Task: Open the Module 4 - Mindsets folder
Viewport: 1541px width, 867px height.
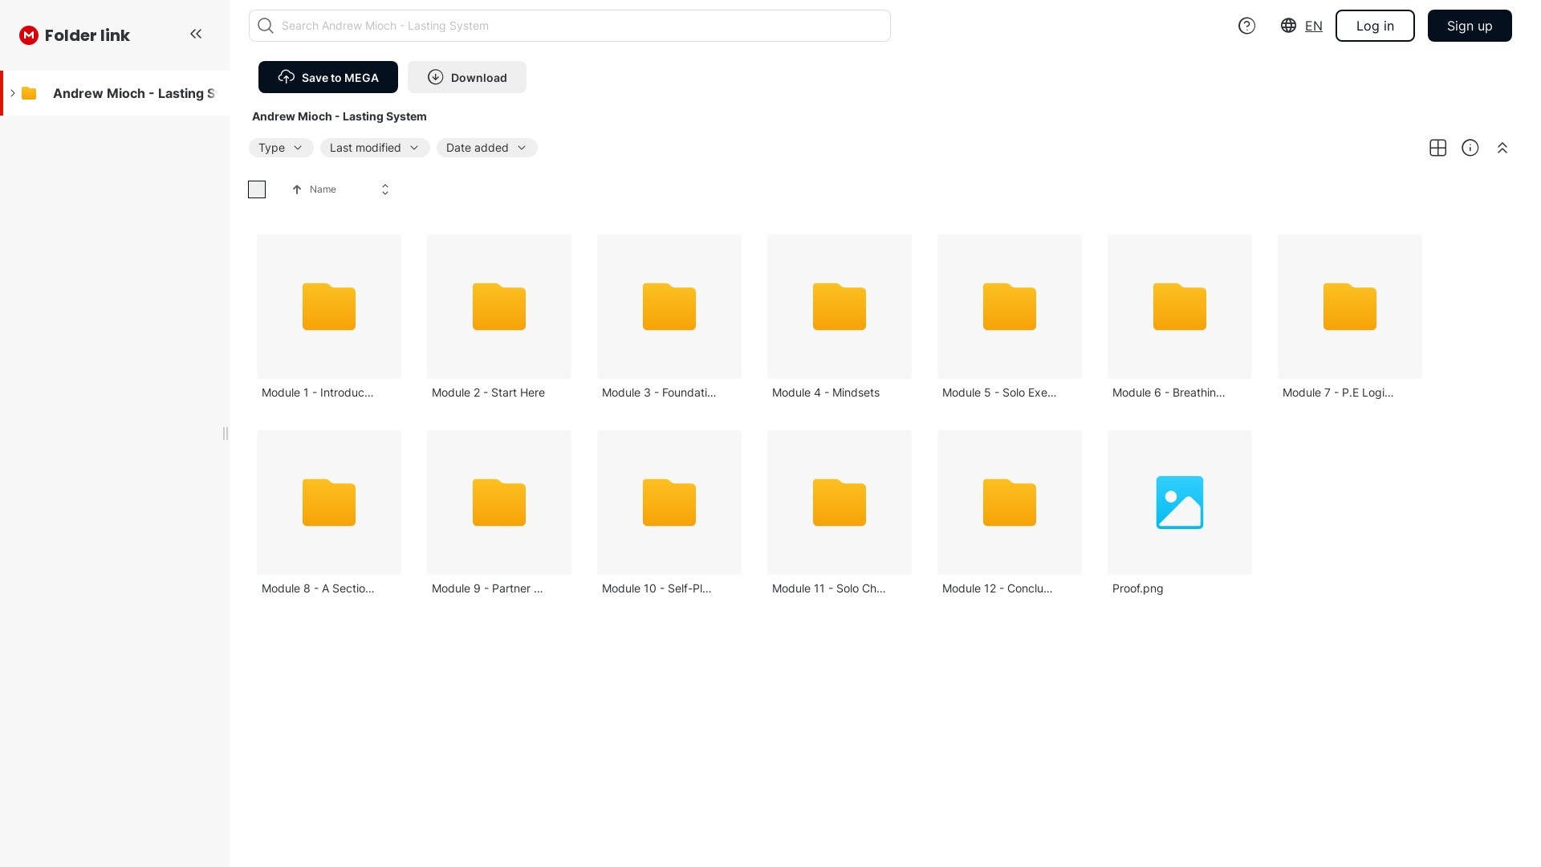Action: [839, 307]
